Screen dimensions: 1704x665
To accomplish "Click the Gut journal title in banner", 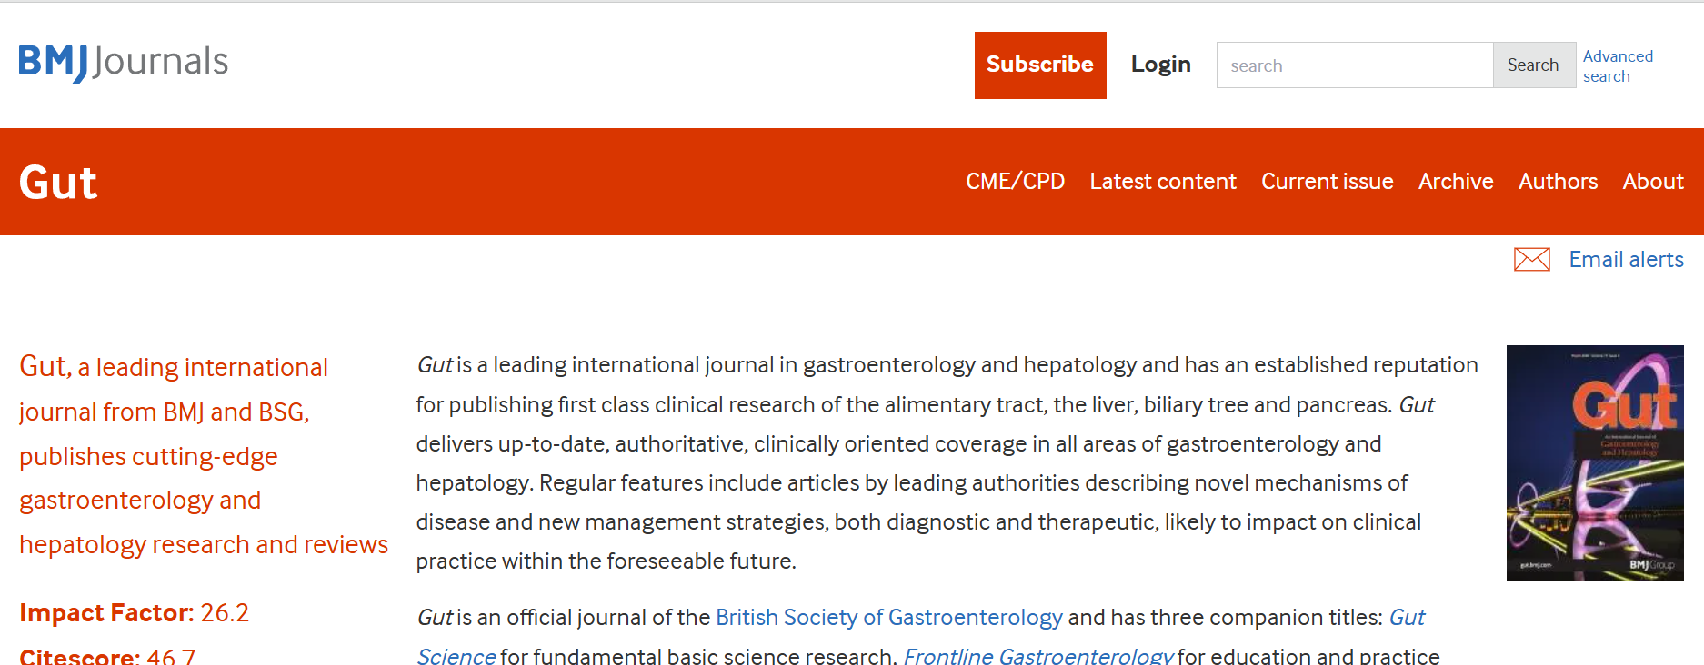I will tap(58, 183).
